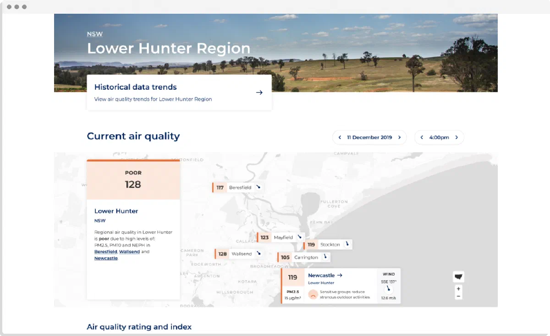Go to previous date before 11 December 2019
The height and width of the screenshot is (336, 550).
pos(340,137)
